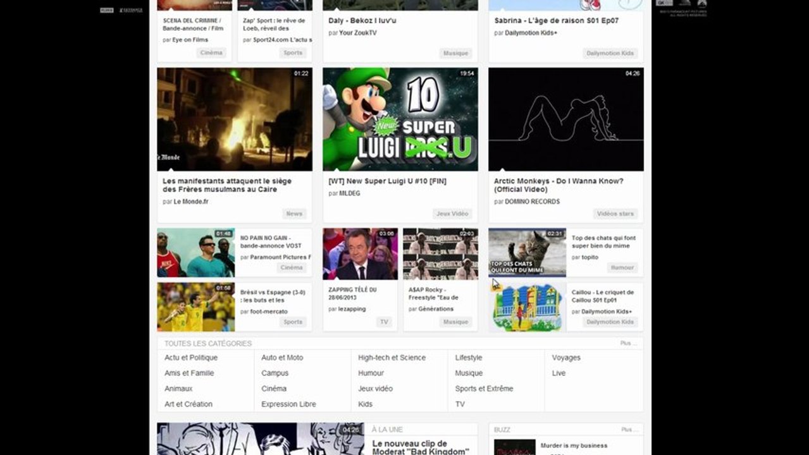Open Top des chats mime thumbnail

click(528, 253)
